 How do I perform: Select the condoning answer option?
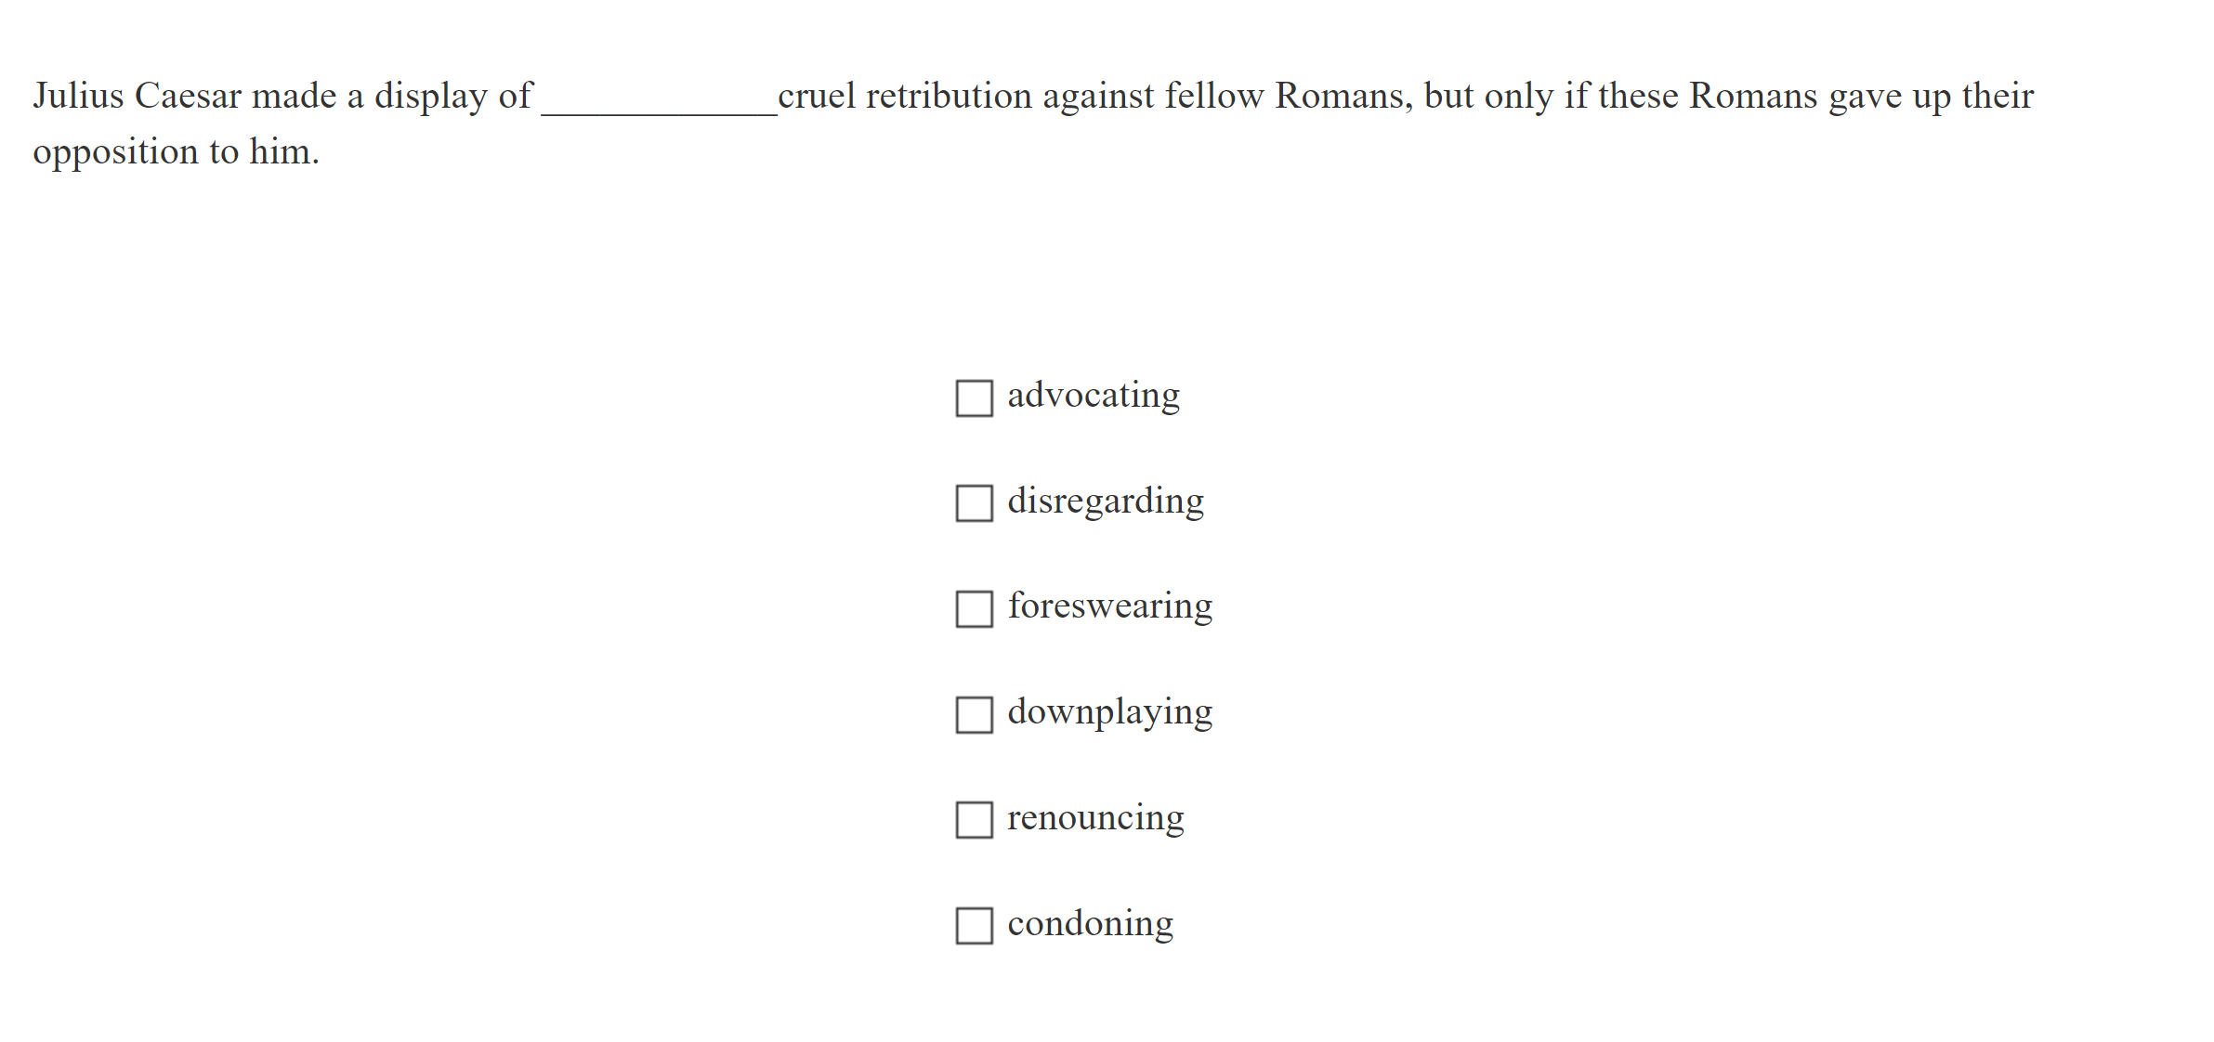pos(1090,924)
